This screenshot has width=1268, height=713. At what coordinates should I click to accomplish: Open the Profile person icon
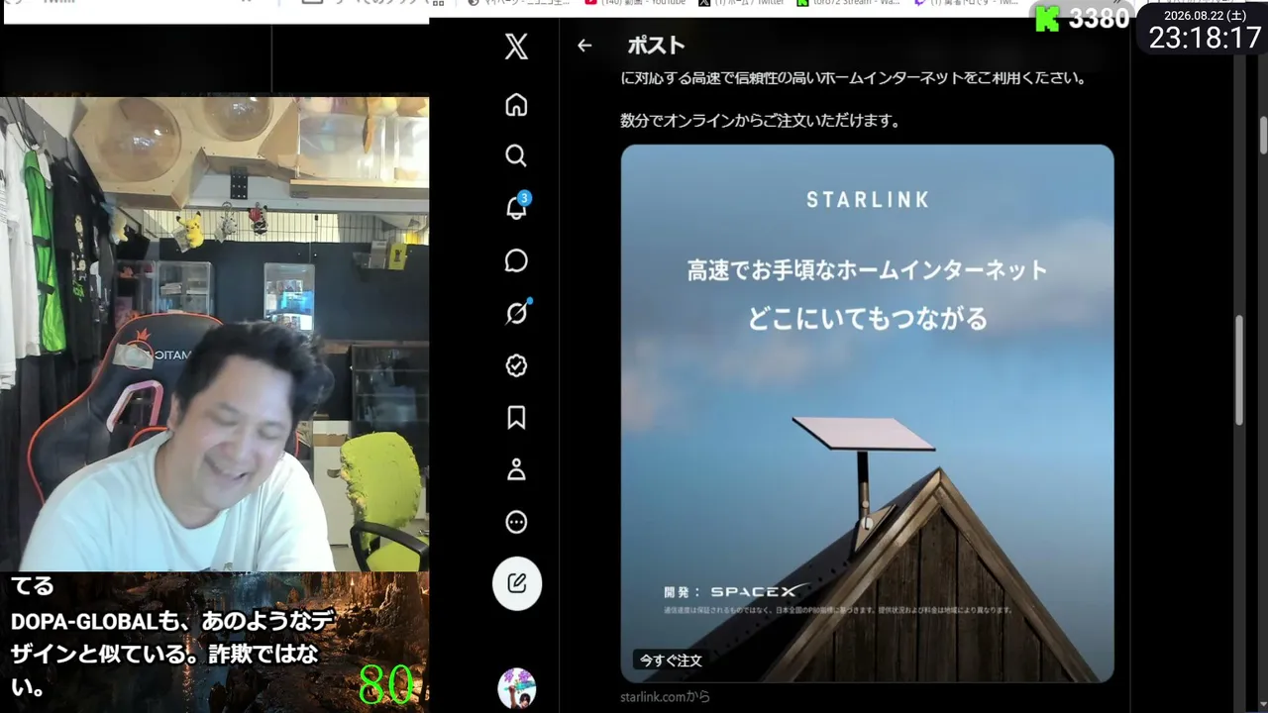[x=516, y=470]
